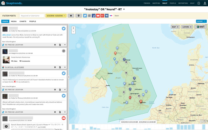Click the first tall bar in timeline histogram
Image resolution: width=208 pixels, height=130 pixels.
pyautogui.click(x=73, y=127)
